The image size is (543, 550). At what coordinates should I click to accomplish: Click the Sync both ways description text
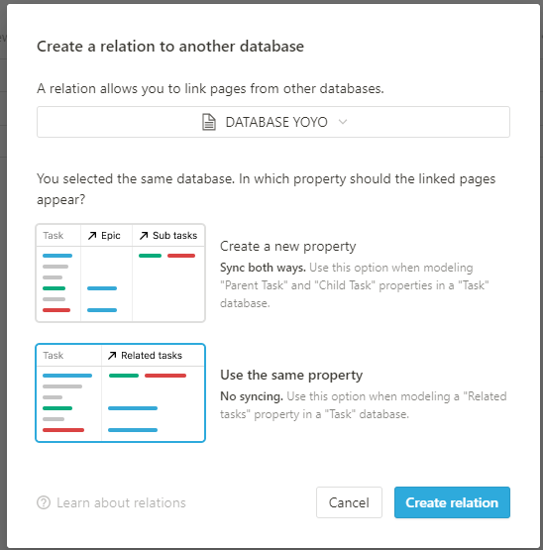[355, 285]
